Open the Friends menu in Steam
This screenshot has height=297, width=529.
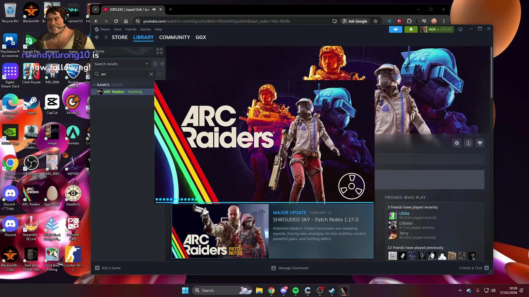[131, 29]
